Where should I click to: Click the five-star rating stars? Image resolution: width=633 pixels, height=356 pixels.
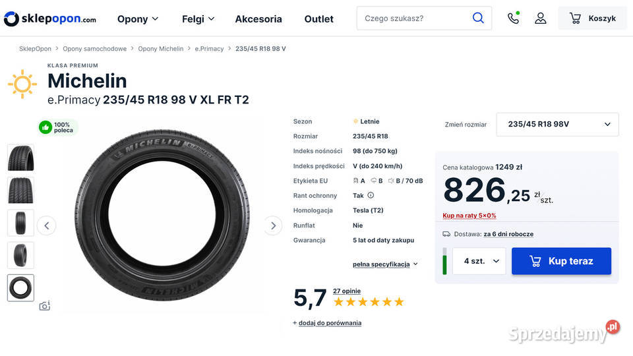tap(369, 302)
